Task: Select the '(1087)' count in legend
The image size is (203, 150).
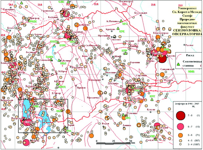Action: 197,144
